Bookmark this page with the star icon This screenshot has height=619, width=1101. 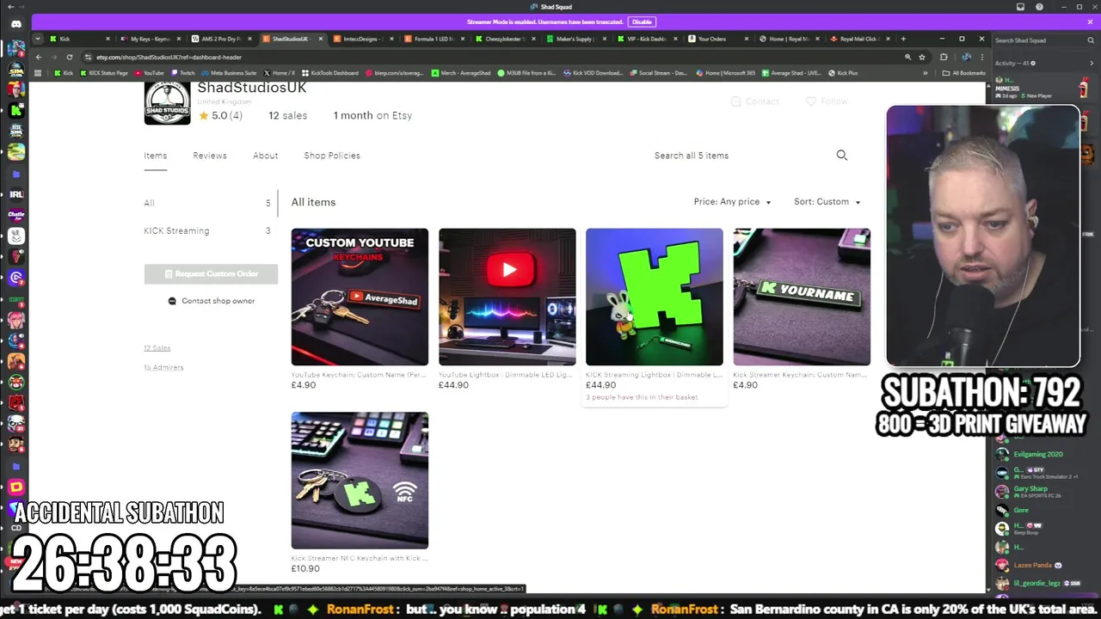click(x=922, y=57)
